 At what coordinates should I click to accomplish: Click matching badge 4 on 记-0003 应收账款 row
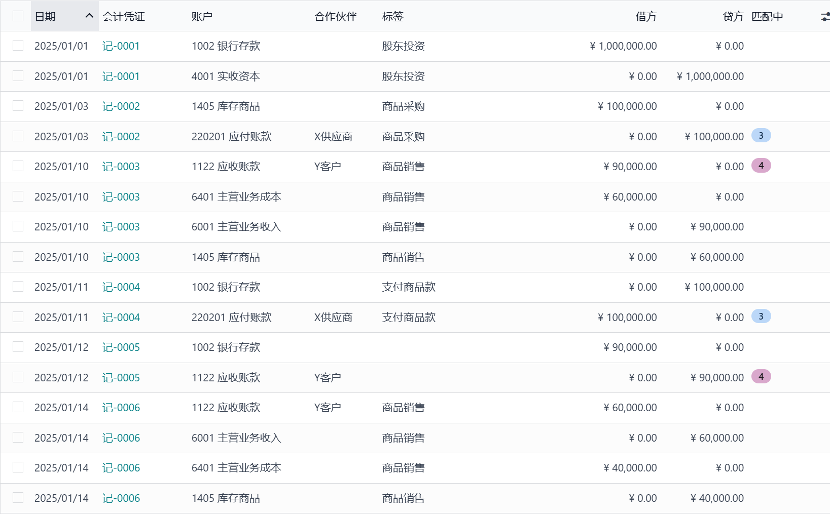pos(761,166)
